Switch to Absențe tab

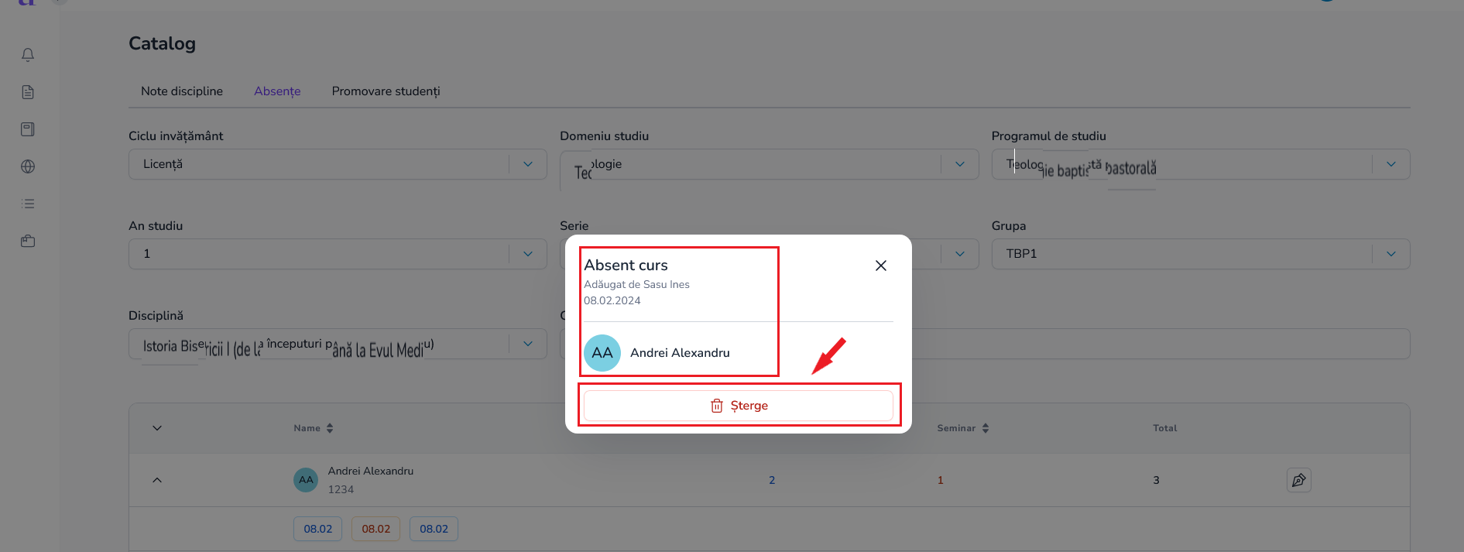pyautogui.click(x=277, y=91)
